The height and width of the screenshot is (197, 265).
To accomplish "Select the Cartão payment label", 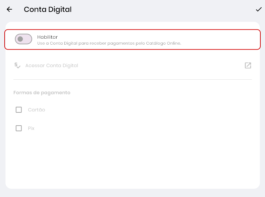I will pos(36,110).
